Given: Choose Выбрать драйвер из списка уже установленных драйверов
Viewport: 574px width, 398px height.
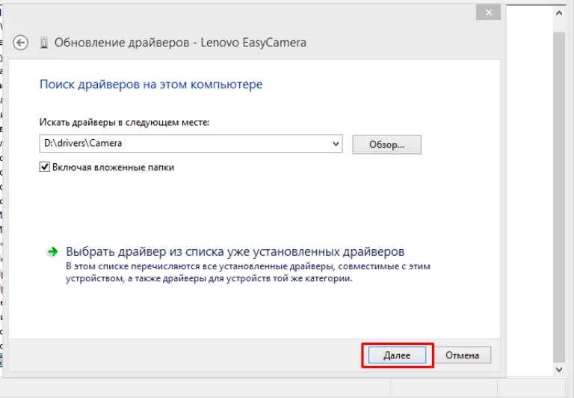Looking at the screenshot, I should coord(235,252).
